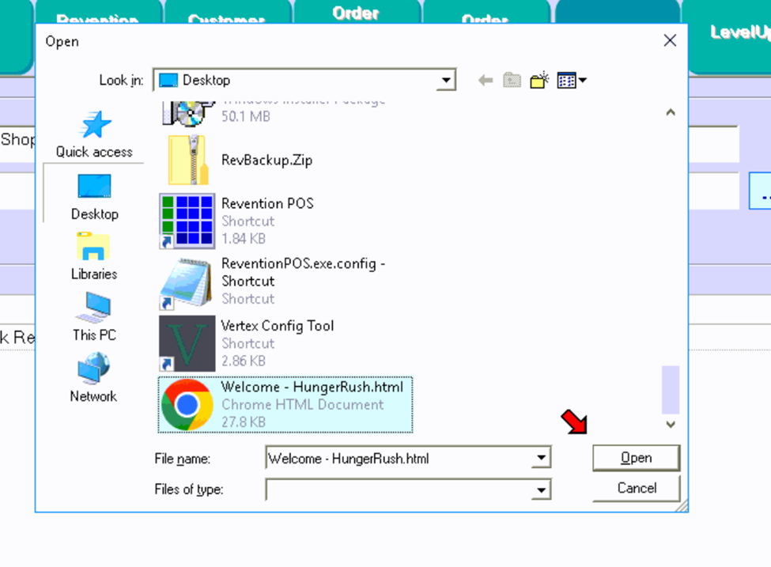Open Network in places bar
The image size is (771, 567).
point(93,378)
